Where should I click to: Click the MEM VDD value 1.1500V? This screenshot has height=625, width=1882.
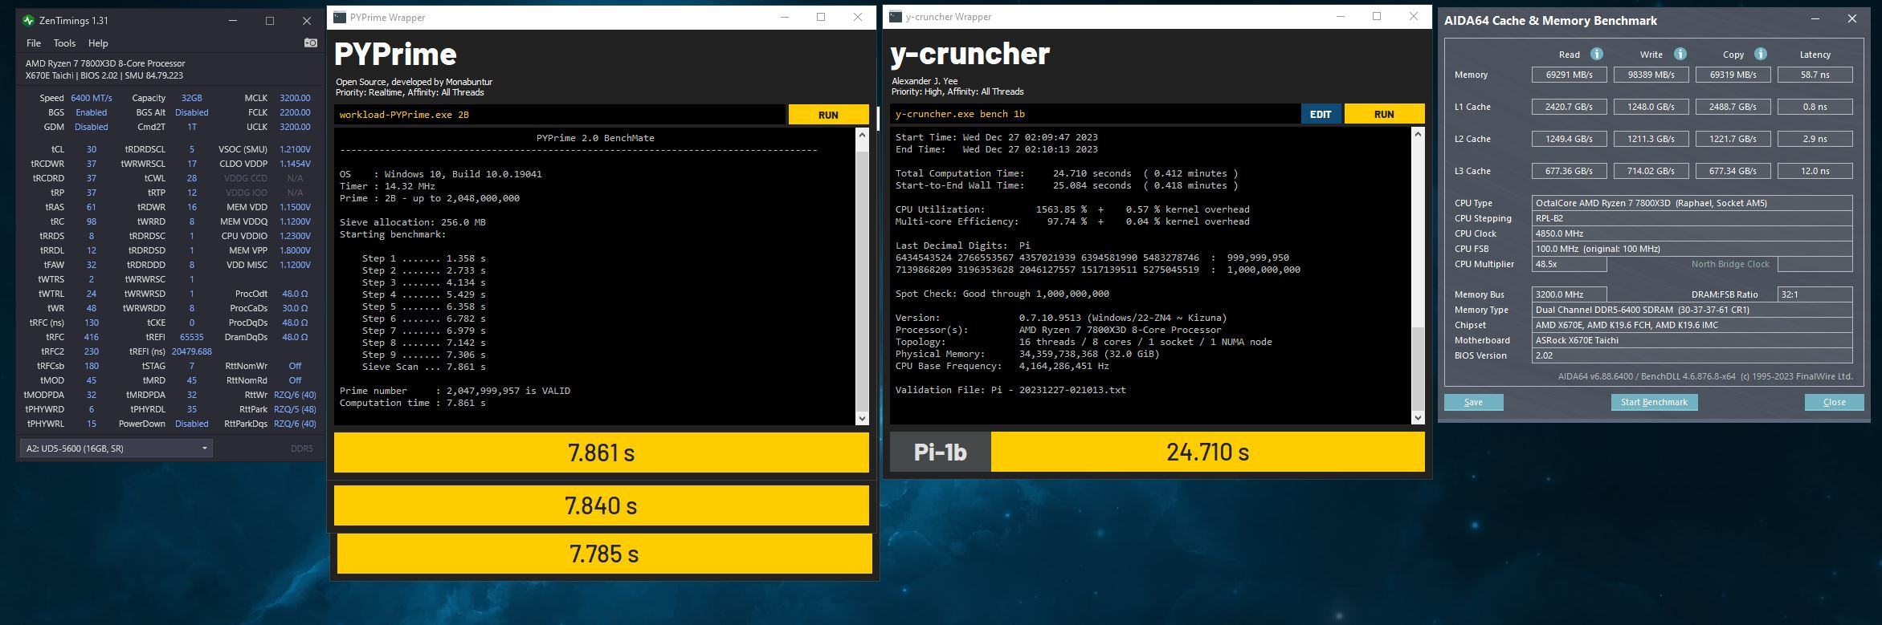(x=295, y=207)
